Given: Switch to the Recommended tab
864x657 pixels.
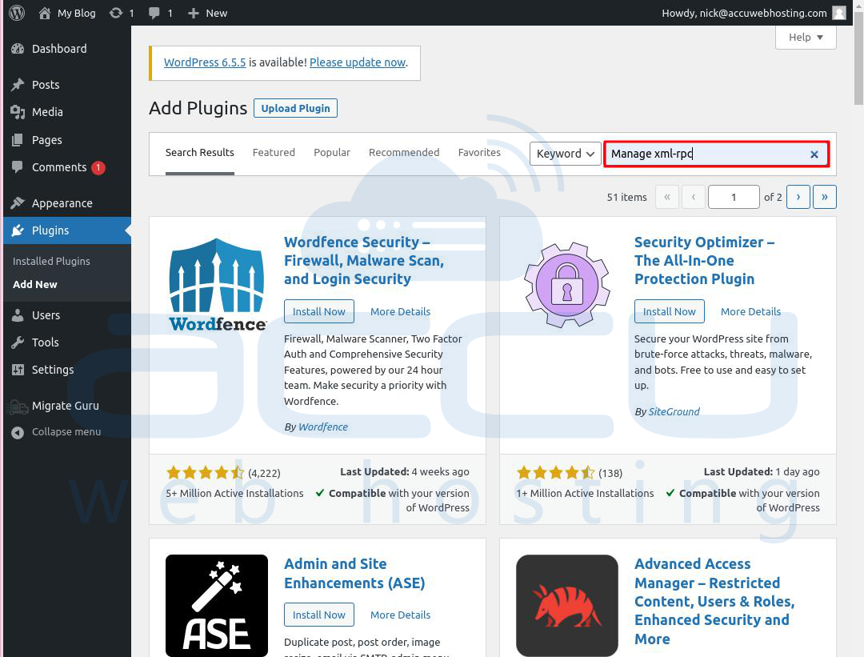Looking at the screenshot, I should [x=404, y=153].
